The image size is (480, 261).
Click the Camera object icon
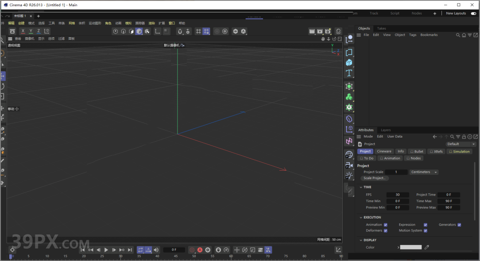(x=349, y=165)
